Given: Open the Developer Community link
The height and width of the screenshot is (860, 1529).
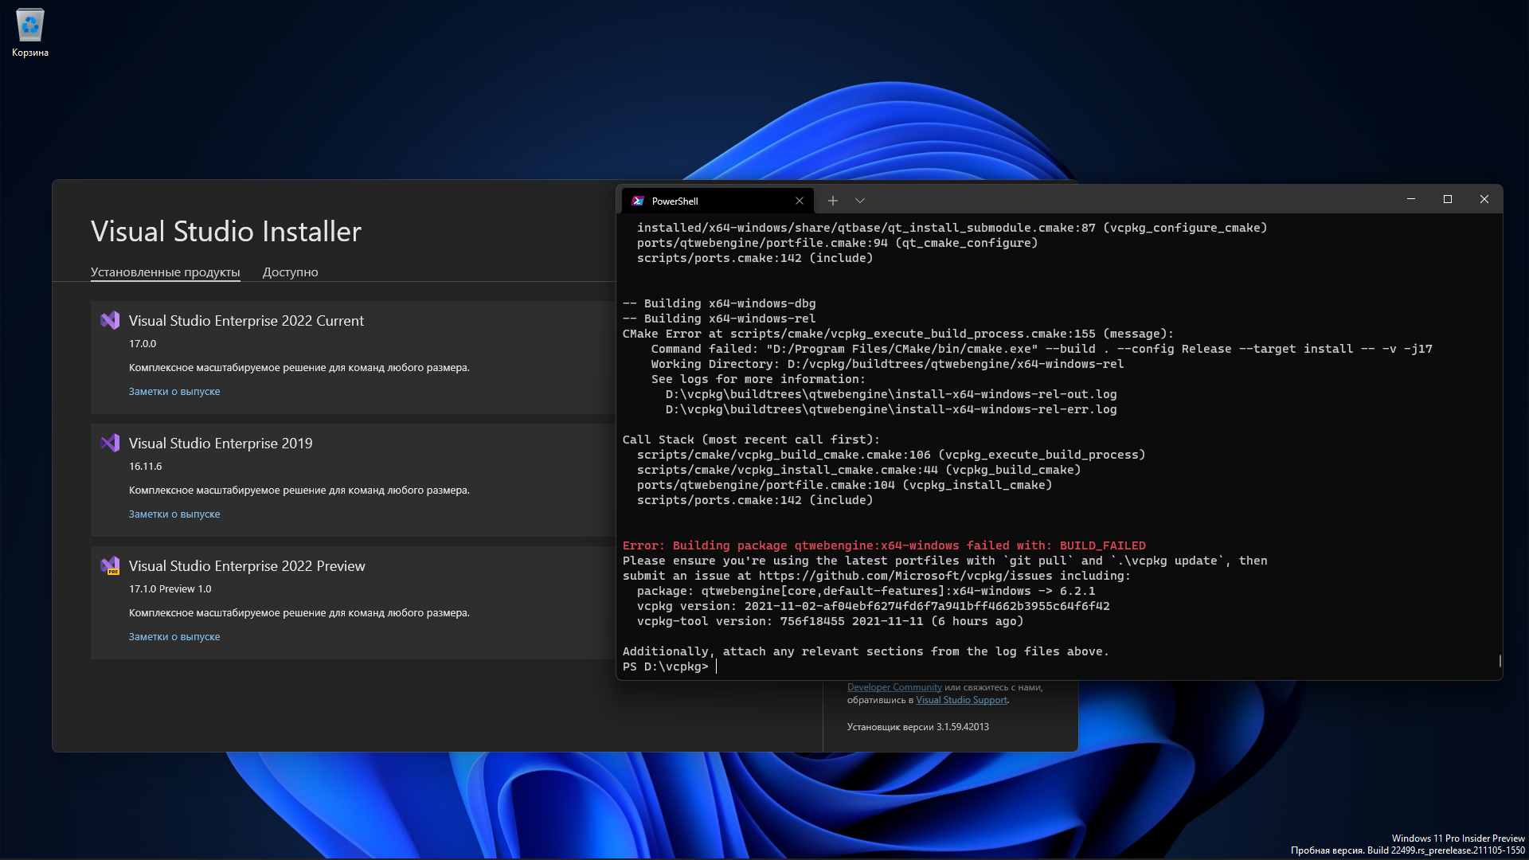Looking at the screenshot, I should tap(894, 687).
